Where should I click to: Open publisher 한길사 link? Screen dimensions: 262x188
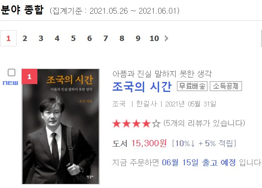(147, 104)
